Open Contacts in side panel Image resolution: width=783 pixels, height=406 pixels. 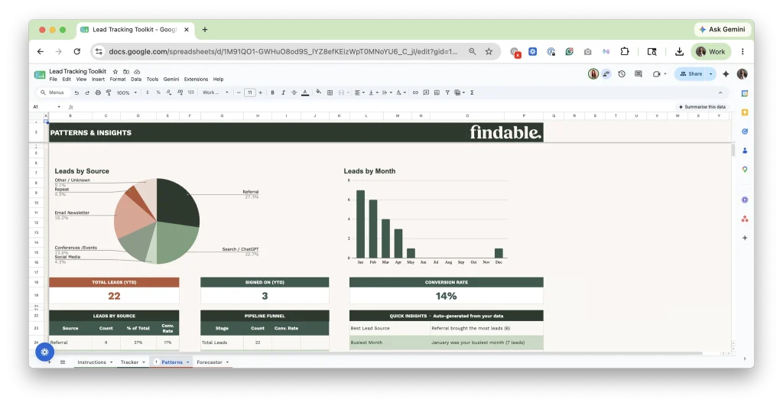pos(745,151)
